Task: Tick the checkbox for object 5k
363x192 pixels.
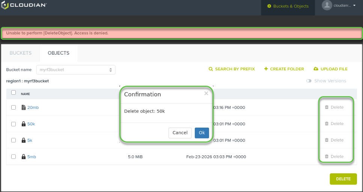Action: click(14, 140)
